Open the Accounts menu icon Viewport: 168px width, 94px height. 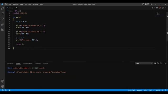(x=3, y=81)
